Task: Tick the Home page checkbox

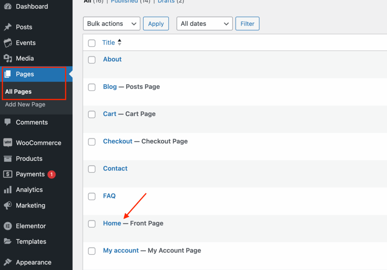Action: coord(91,224)
